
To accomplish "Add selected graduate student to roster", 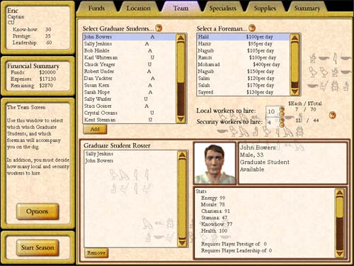I will tap(95, 129).
